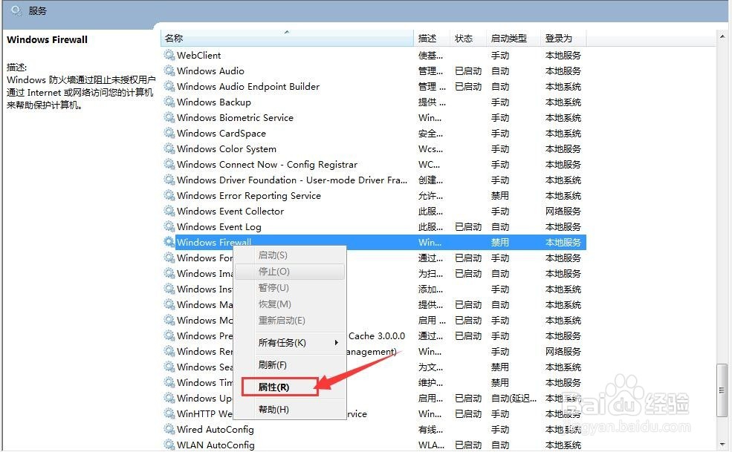732x452 pixels.
Task: Click the gear icon for Windows Audio Endpoint Builder
Action: pos(169,86)
